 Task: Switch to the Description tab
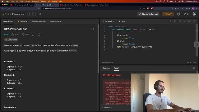click(8, 21)
